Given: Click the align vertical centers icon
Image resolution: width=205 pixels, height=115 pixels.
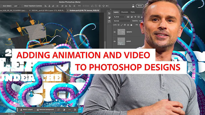Looking at the screenshot, I should (x=66, y=6).
